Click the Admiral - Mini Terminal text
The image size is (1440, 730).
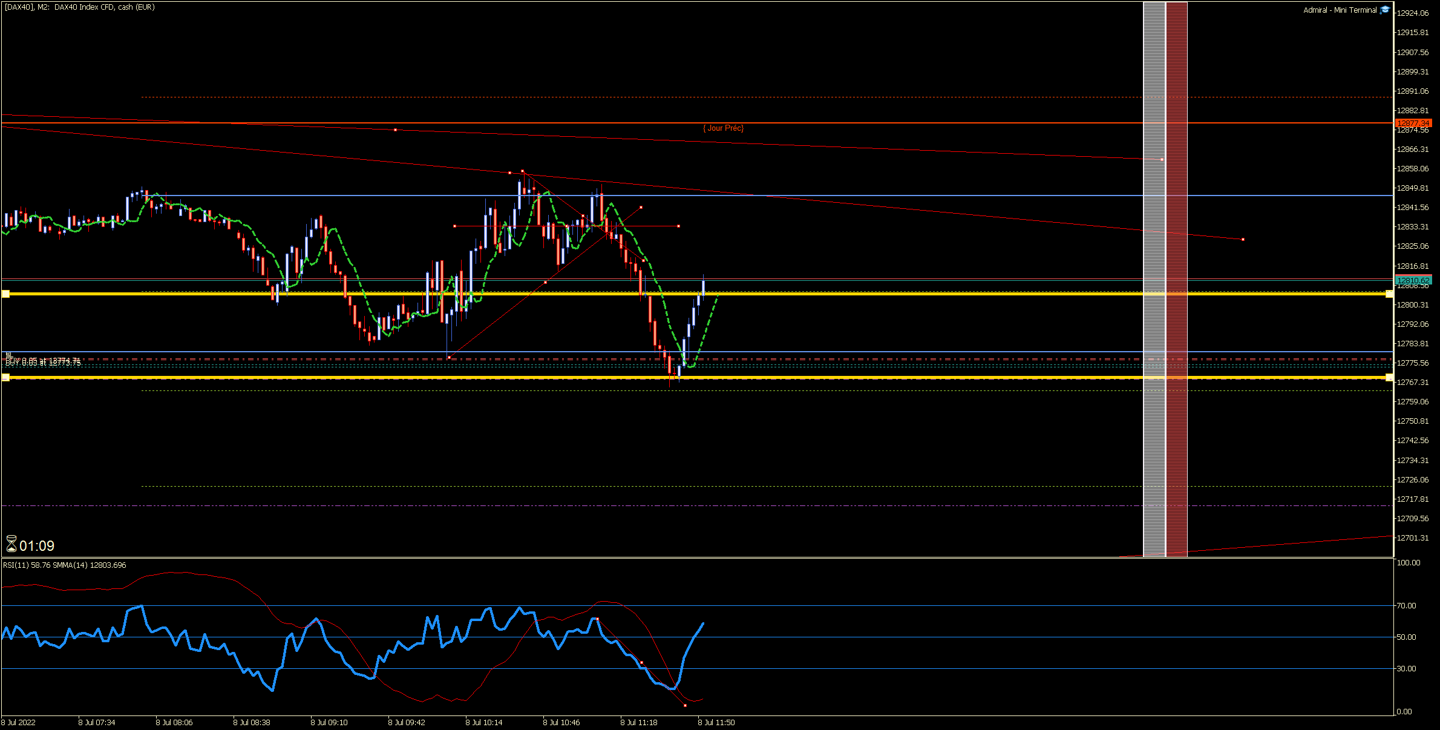1340,10
